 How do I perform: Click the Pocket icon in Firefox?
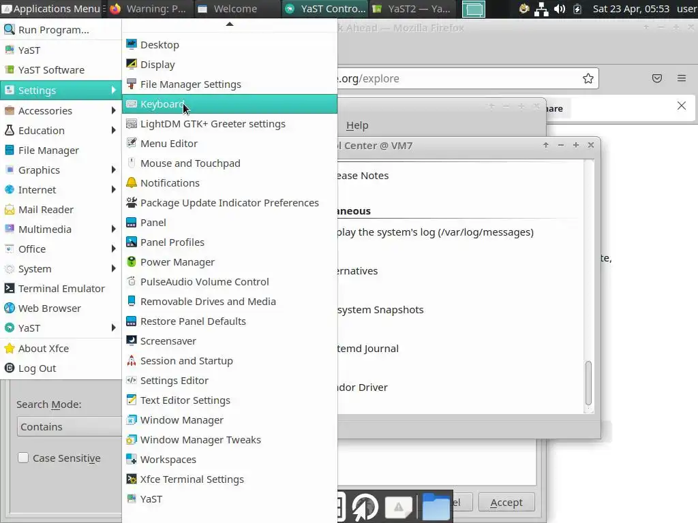[657, 79]
